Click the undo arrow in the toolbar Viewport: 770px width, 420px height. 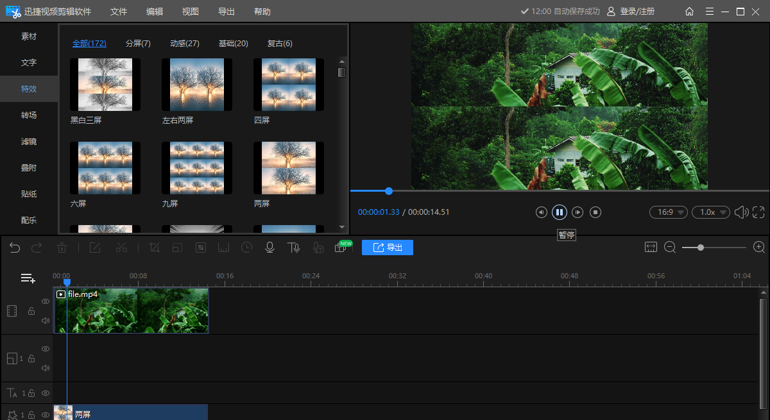click(15, 248)
